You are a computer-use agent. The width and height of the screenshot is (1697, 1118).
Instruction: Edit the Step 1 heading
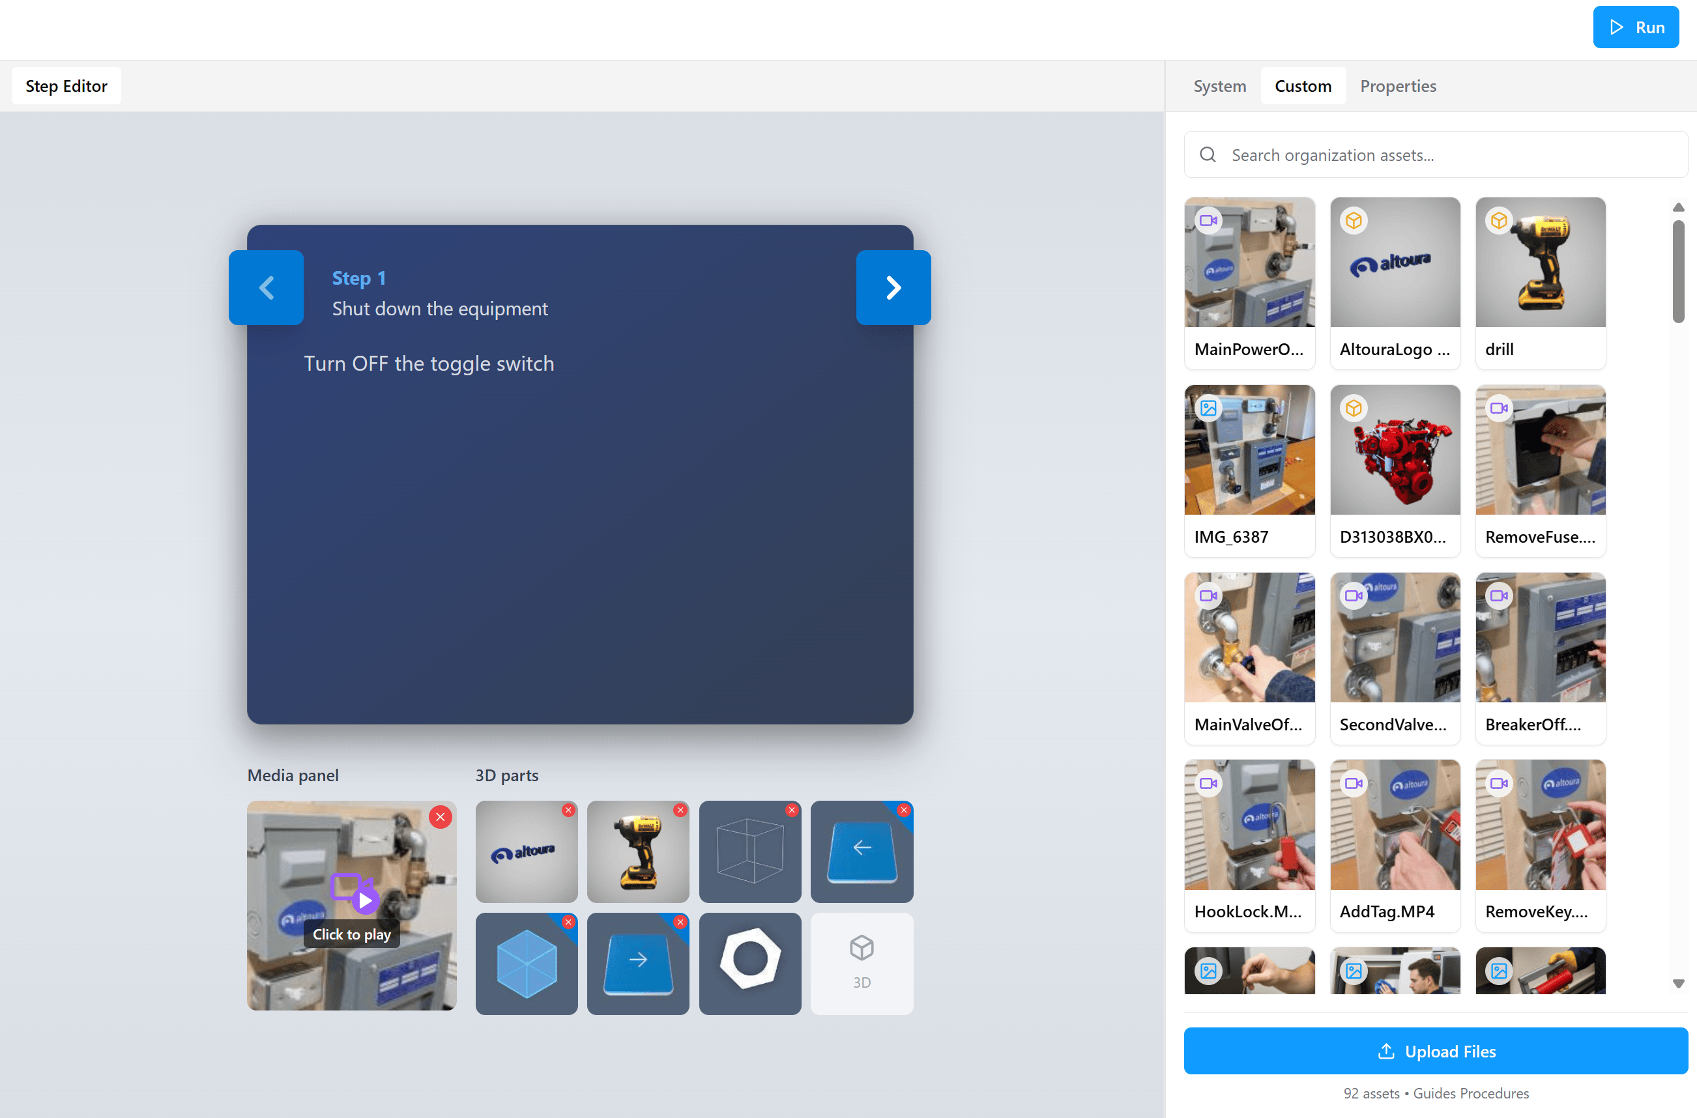(x=358, y=278)
